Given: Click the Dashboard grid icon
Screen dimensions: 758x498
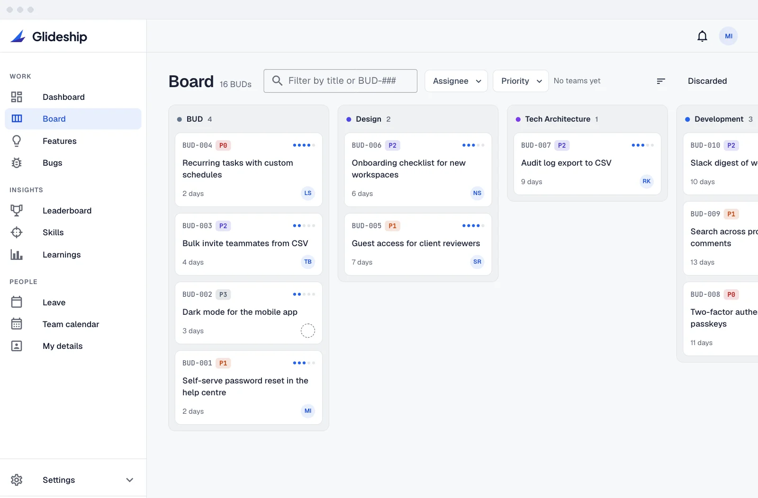Looking at the screenshot, I should 17,97.
